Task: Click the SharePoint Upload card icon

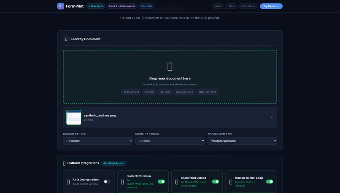Action: [176, 182]
